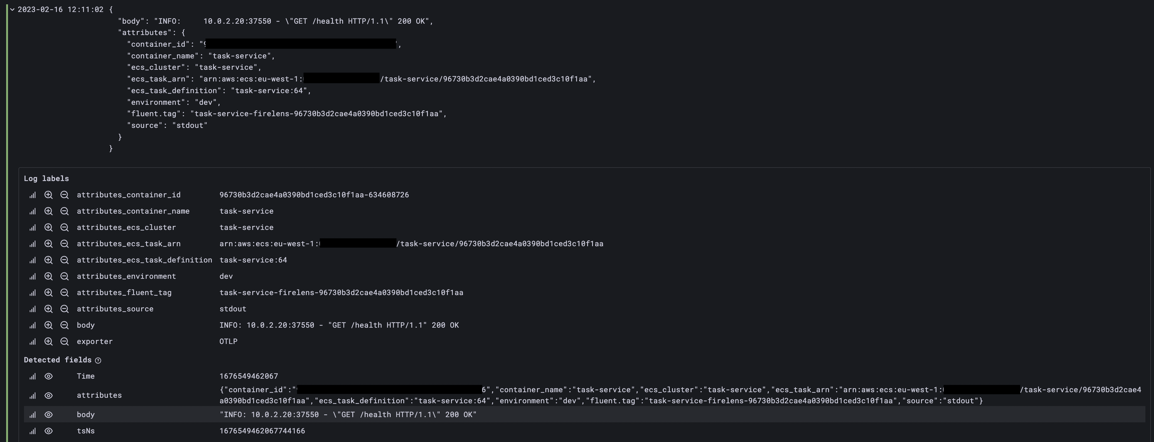Open the stats chart for attributes_container_id

(x=32, y=194)
